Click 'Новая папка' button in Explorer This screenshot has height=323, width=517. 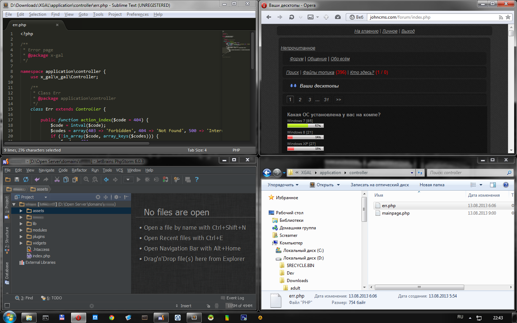tap(432, 185)
